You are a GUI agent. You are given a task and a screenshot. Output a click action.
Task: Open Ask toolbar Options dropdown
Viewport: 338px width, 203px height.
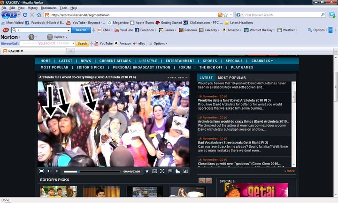317,30
